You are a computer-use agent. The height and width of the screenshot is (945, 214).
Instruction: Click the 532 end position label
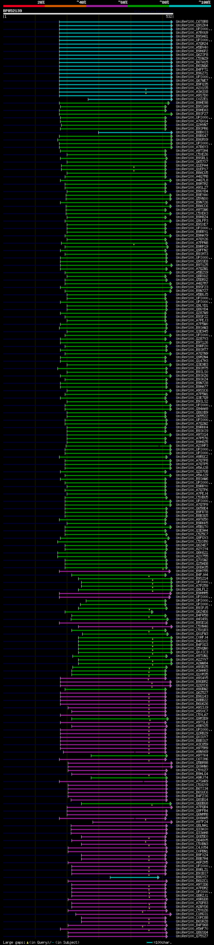169,16
